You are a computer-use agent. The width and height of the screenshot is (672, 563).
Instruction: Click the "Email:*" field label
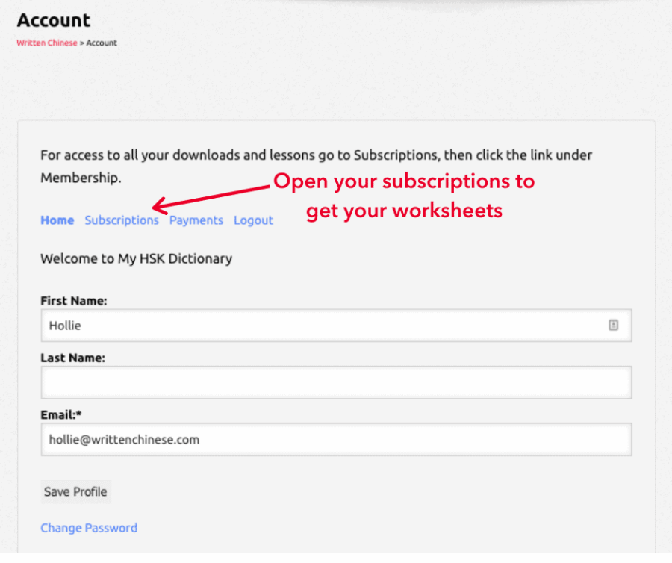pyautogui.click(x=63, y=414)
